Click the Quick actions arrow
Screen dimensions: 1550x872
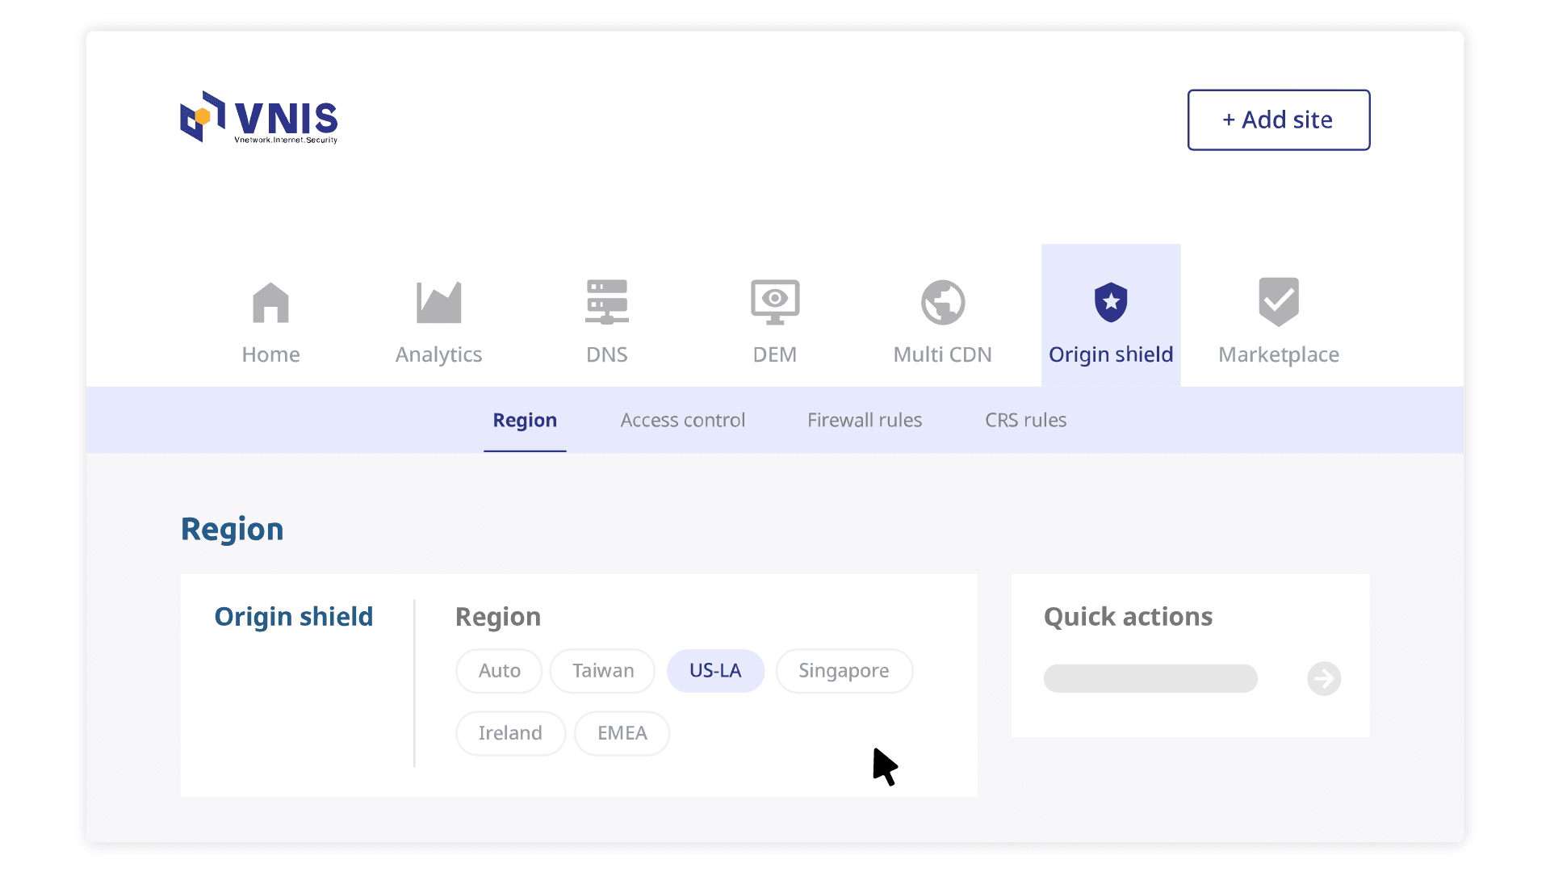pyautogui.click(x=1323, y=678)
